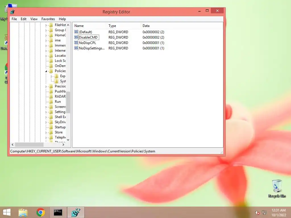Expand the FileHist tree node
The height and width of the screenshot is (218, 291).
(x=46, y=25)
